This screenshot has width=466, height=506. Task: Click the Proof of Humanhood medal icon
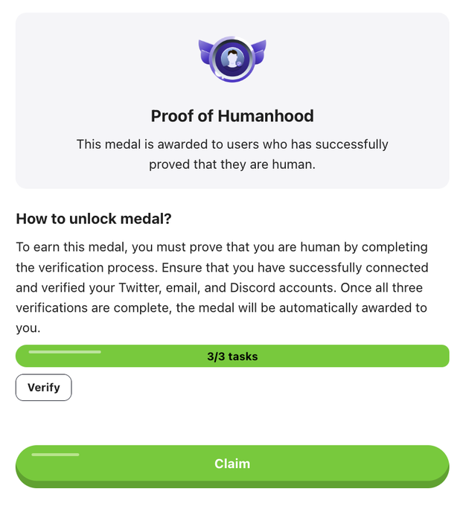(232, 59)
